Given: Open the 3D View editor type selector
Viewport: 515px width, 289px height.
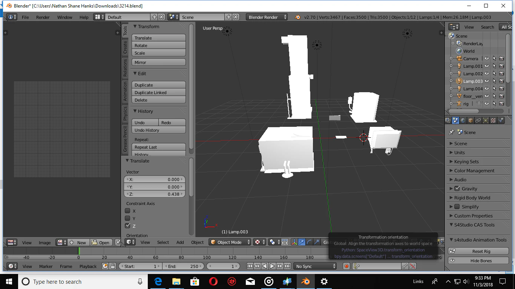Looking at the screenshot, I should pyautogui.click(x=130, y=242).
